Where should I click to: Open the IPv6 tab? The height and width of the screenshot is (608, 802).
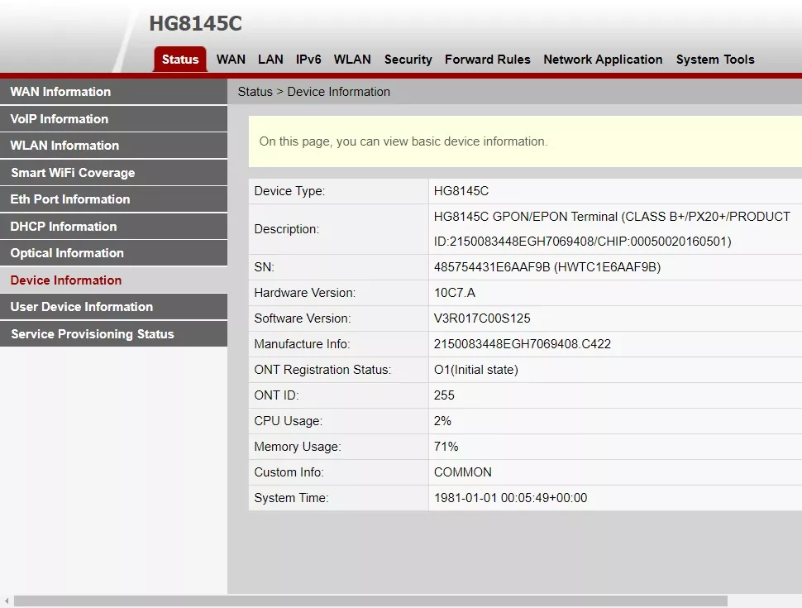[x=308, y=60]
